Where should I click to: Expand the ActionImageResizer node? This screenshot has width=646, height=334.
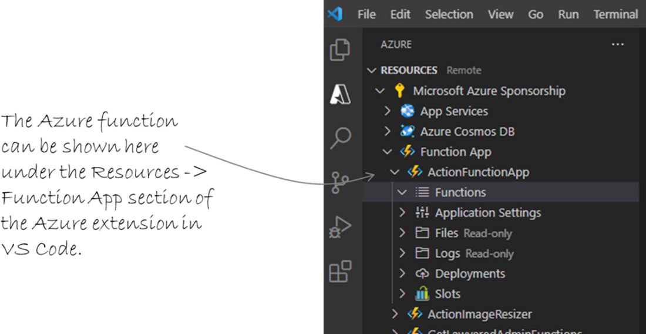pyautogui.click(x=395, y=314)
